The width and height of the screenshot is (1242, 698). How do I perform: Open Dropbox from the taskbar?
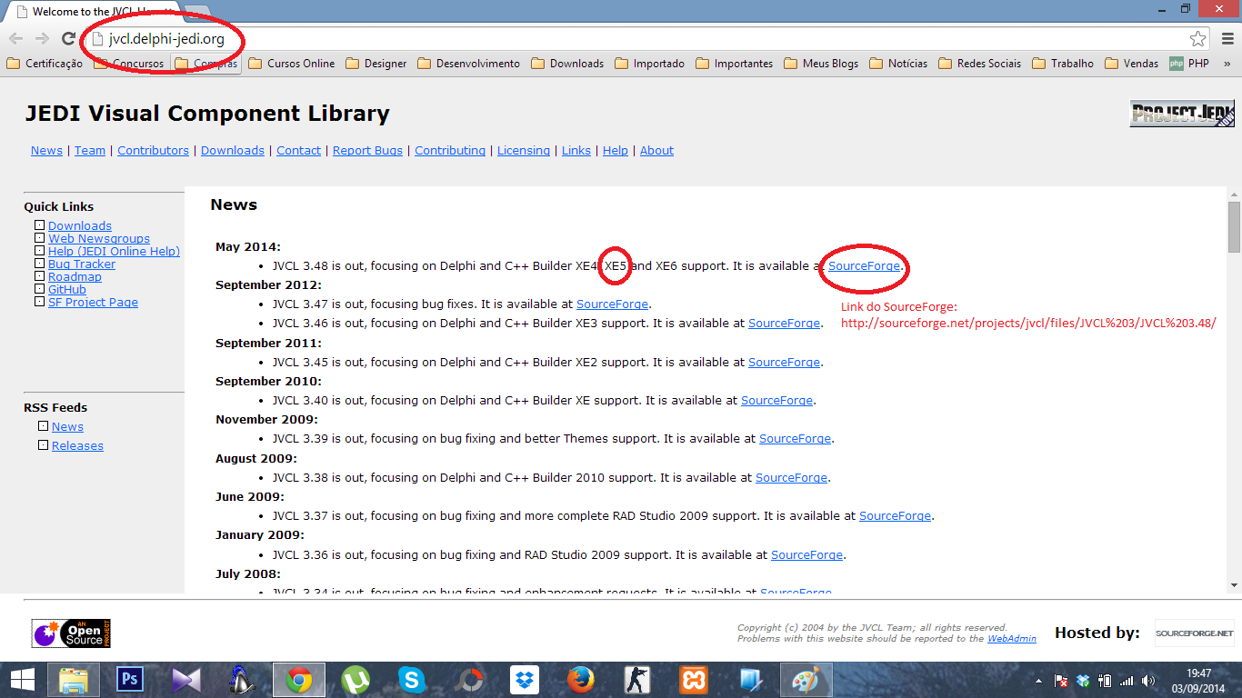tap(525, 680)
